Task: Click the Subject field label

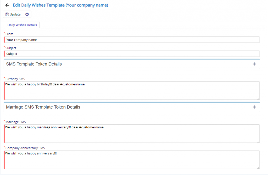Action: 11,48
